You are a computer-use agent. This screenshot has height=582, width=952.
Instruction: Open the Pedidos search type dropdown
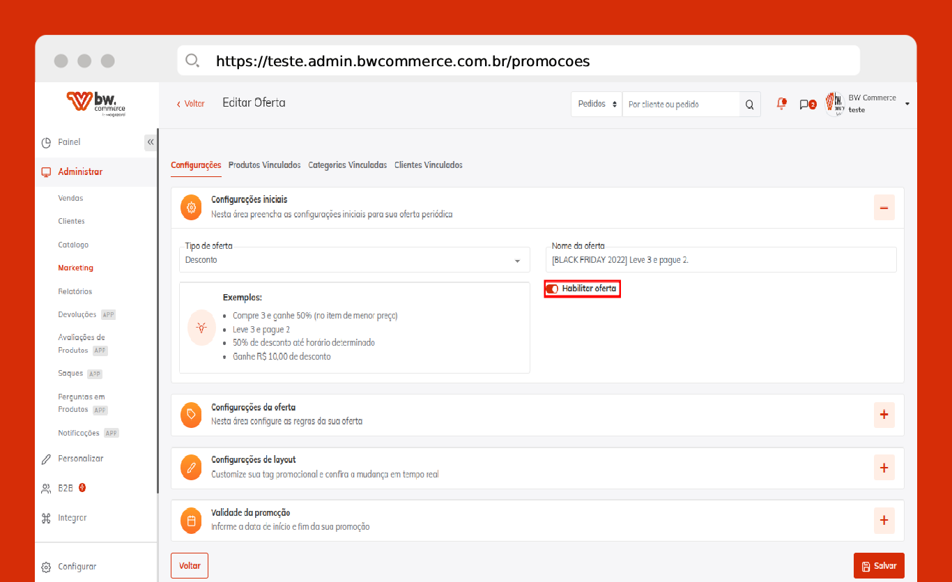click(x=597, y=105)
